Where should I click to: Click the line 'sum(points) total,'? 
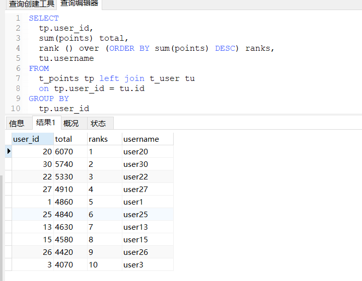(x=84, y=38)
